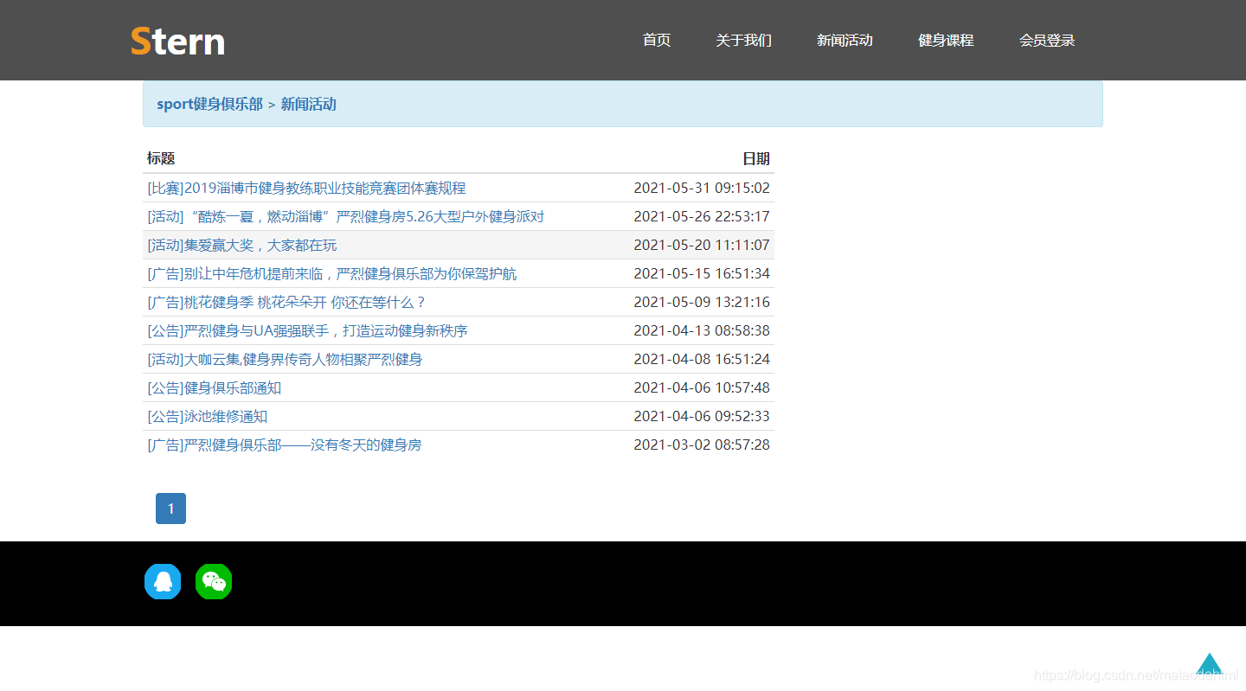Open the 首页 navigation menu item

pyautogui.click(x=657, y=40)
